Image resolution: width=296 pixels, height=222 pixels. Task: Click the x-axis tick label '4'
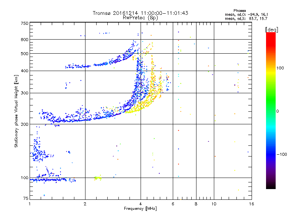point(141,204)
